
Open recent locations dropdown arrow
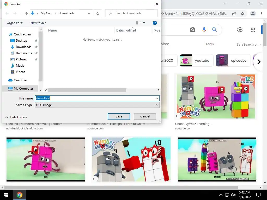click(x=21, y=13)
